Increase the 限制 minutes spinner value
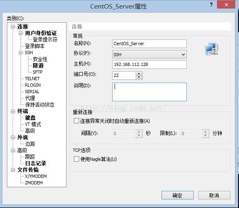 pyautogui.click(x=206, y=132)
